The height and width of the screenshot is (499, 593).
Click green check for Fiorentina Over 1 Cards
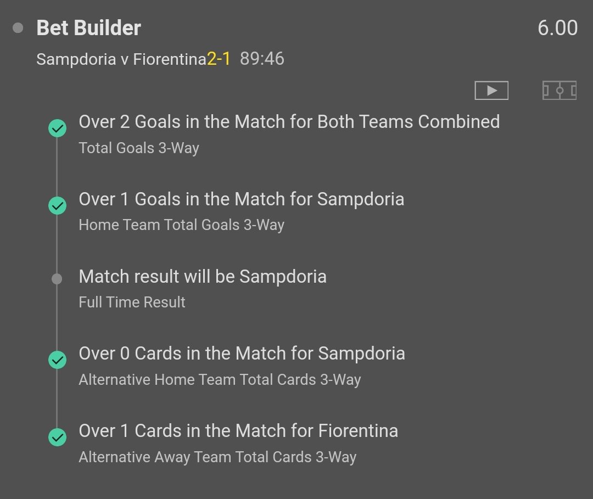[57, 438]
